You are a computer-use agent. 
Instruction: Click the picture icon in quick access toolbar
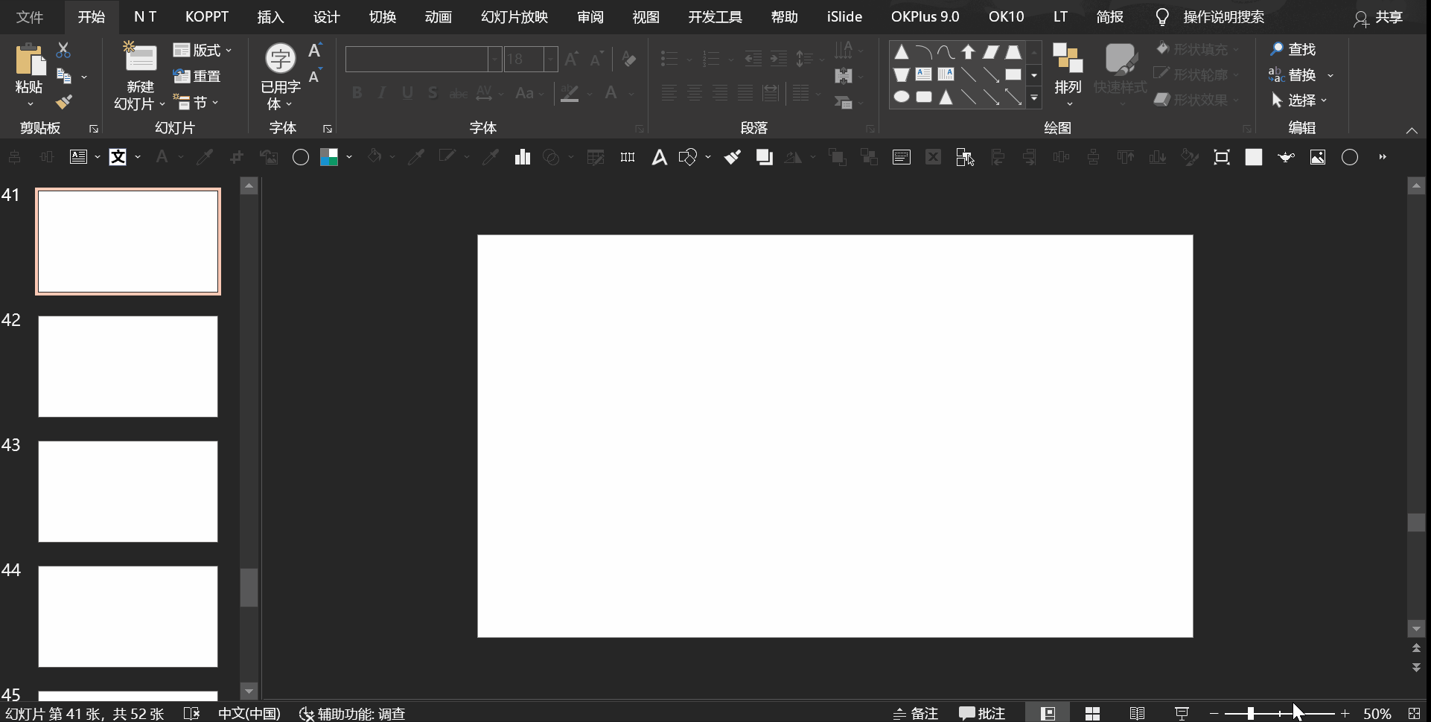(1318, 157)
